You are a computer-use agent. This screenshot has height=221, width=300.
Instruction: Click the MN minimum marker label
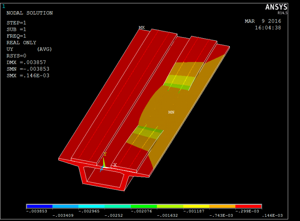tap(171, 112)
